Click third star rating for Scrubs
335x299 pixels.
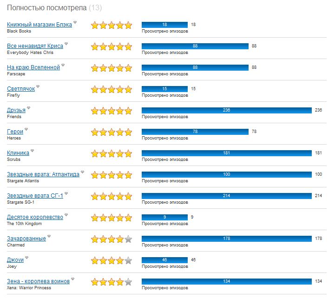pos(112,154)
